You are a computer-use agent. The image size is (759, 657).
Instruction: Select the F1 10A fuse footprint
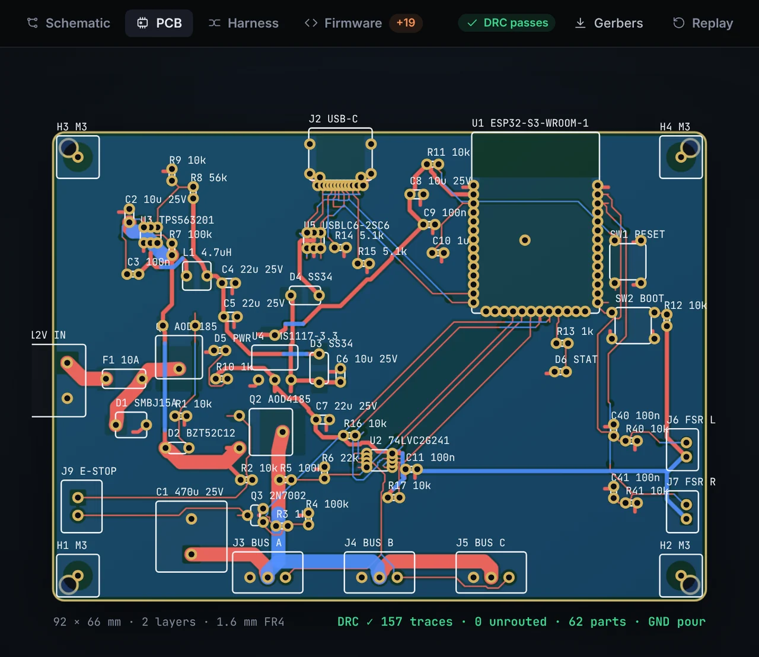click(124, 378)
